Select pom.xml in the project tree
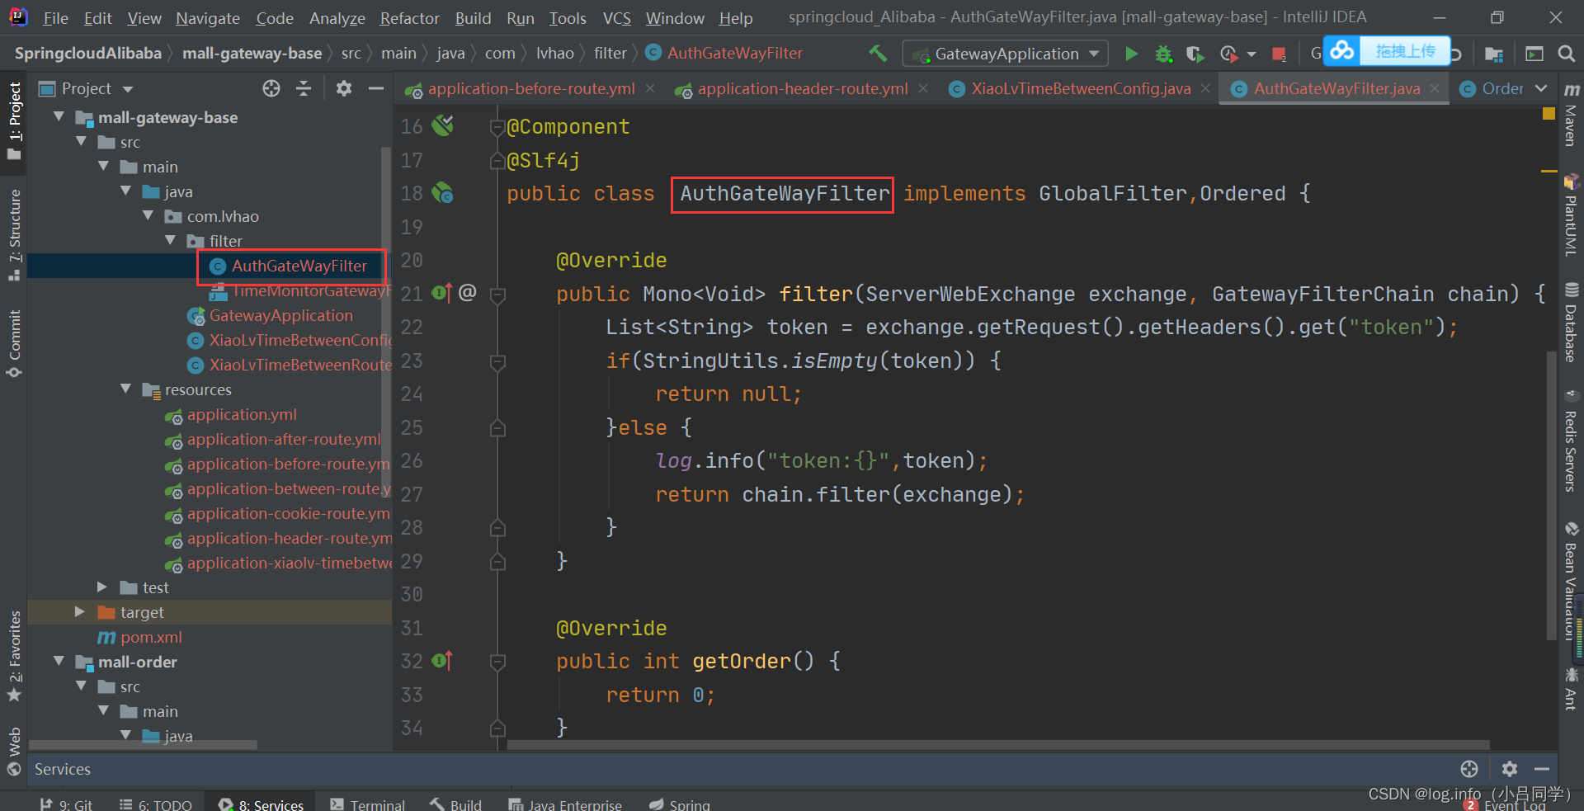This screenshot has width=1584, height=811. 151,637
